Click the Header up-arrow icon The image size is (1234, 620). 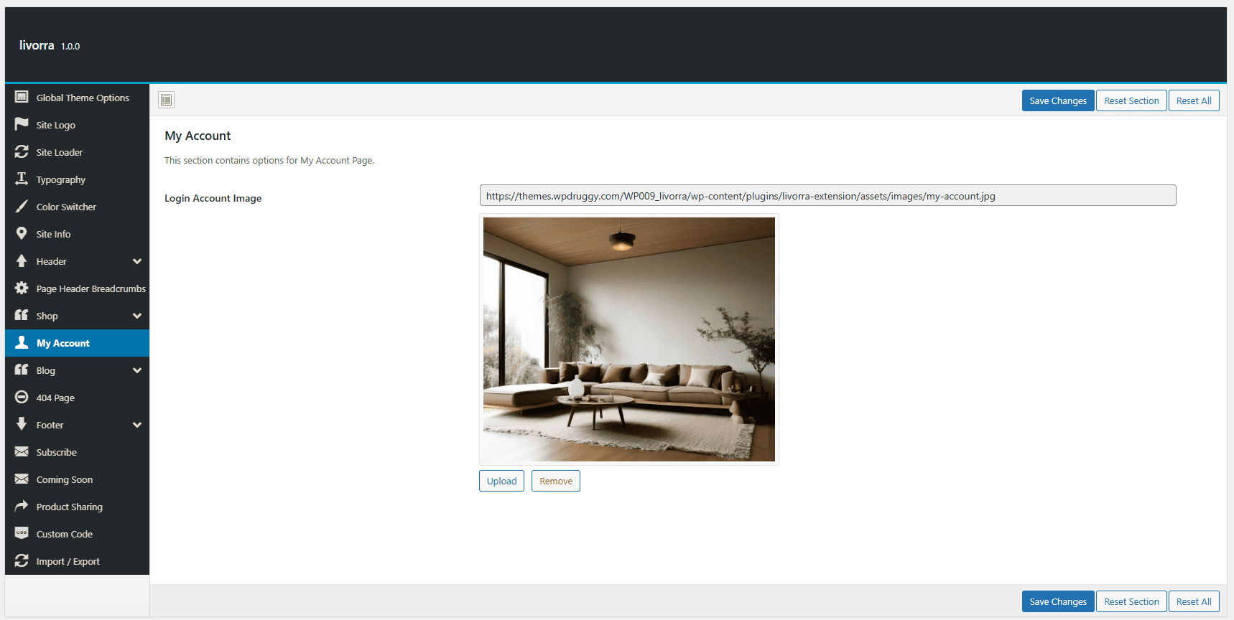pos(22,260)
